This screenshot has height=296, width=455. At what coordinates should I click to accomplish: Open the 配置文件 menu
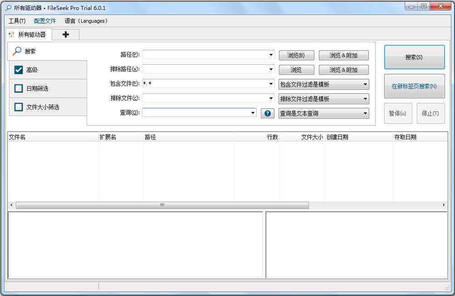[x=45, y=21]
